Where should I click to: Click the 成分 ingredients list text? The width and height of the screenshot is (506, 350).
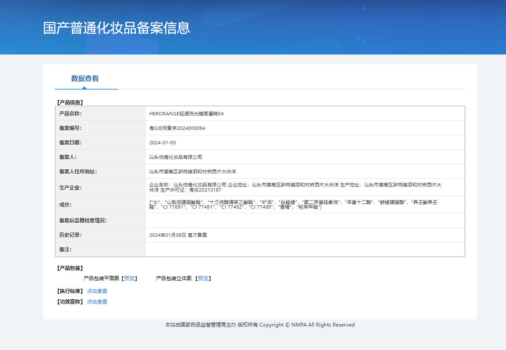(293, 204)
